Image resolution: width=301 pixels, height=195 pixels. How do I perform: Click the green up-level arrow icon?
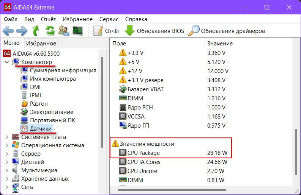click(36, 31)
